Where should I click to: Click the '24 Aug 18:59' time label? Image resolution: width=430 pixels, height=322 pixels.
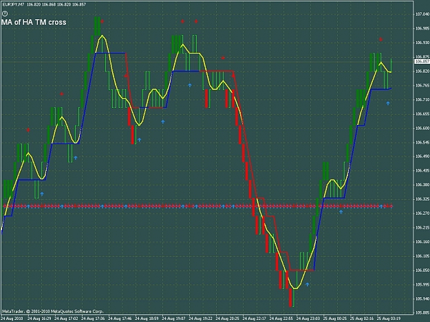[x=147, y=319]
